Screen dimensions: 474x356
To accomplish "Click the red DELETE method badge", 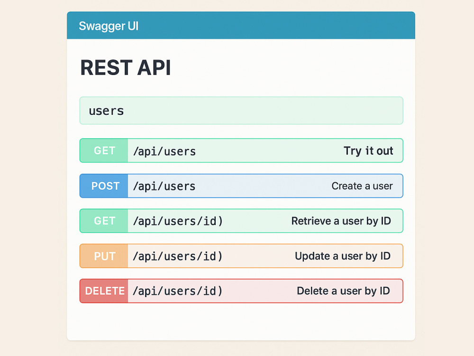I will [104, 291].
